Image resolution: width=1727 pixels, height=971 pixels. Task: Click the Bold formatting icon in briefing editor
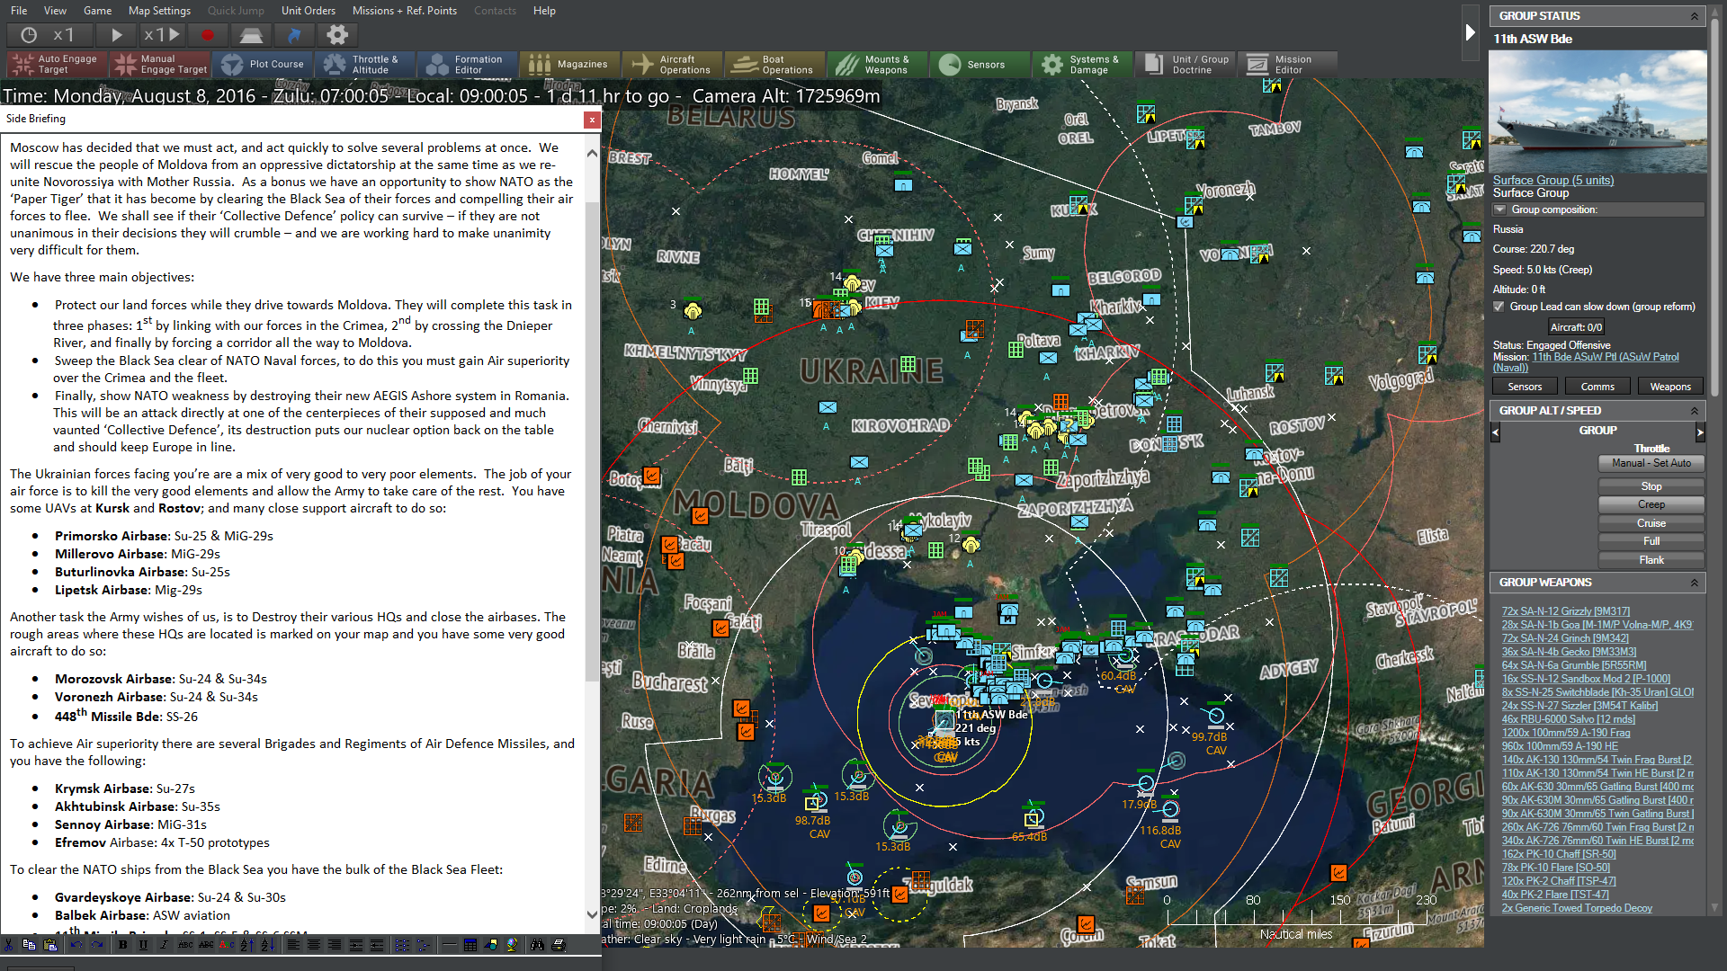[123, 945]
